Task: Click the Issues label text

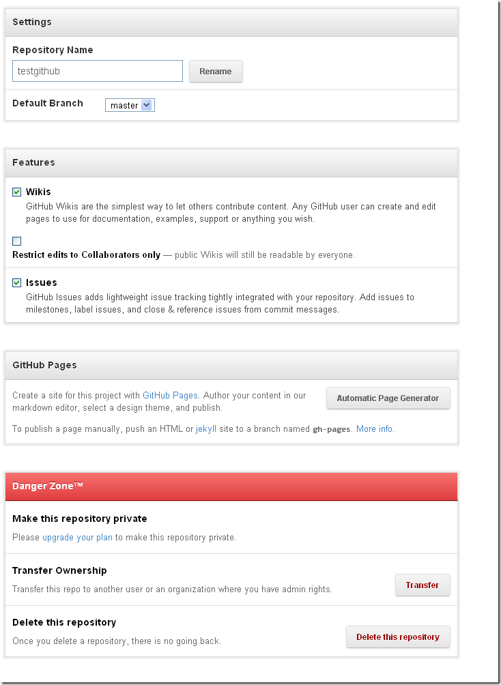Action: [x=42, y=282]
